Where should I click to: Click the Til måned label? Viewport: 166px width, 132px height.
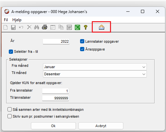coord(19,73)
